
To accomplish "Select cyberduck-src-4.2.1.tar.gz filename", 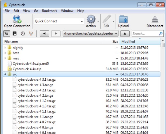I will (36, 90).
